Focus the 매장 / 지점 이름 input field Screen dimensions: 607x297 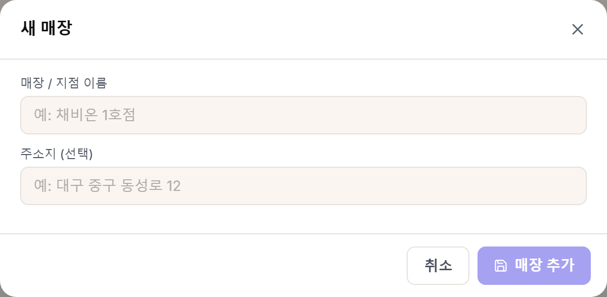303,115
